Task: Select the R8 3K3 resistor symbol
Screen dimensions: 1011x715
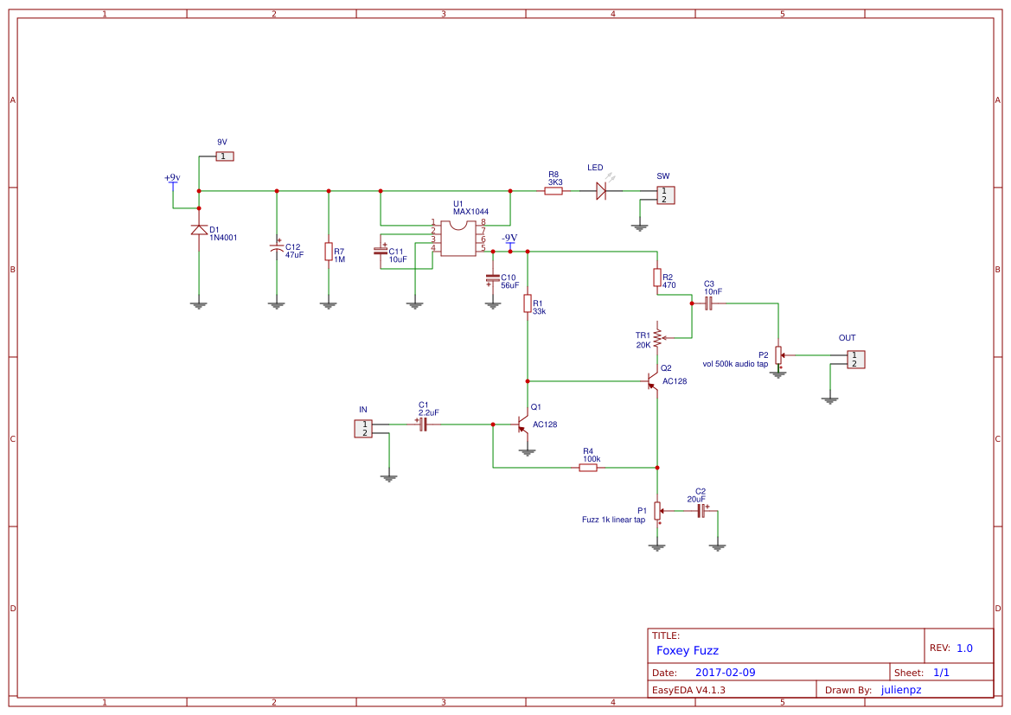Action: [x=553, y=190]
